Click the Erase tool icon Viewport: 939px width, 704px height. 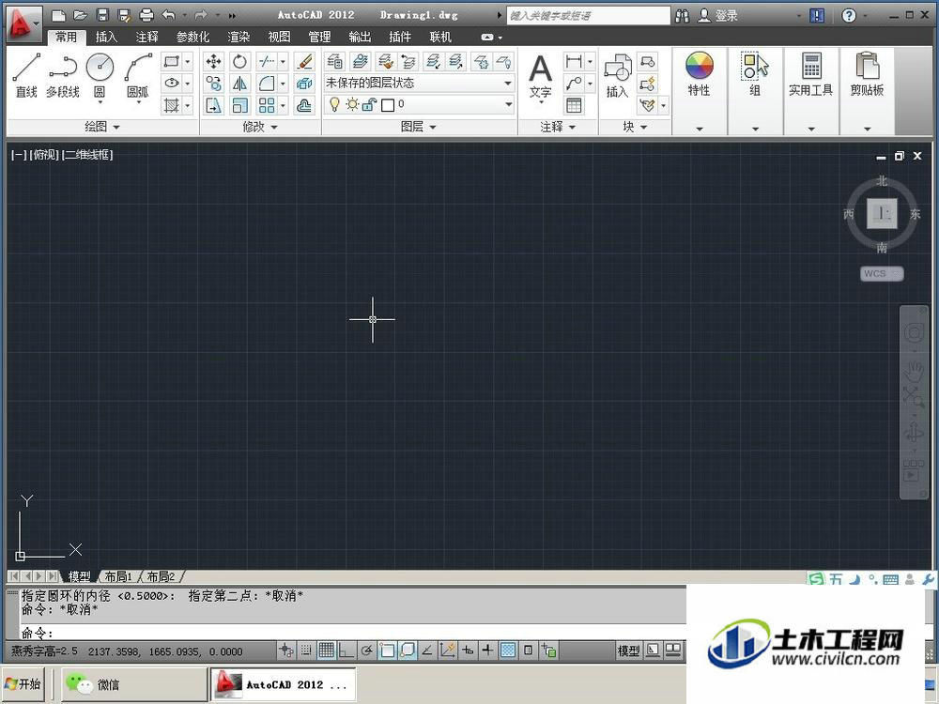(x=304, y=61)
